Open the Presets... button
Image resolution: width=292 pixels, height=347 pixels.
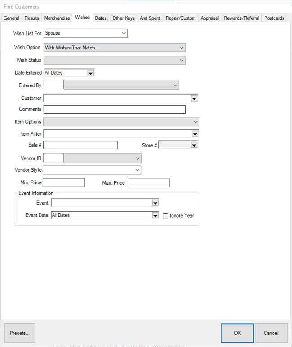point(20,333)
